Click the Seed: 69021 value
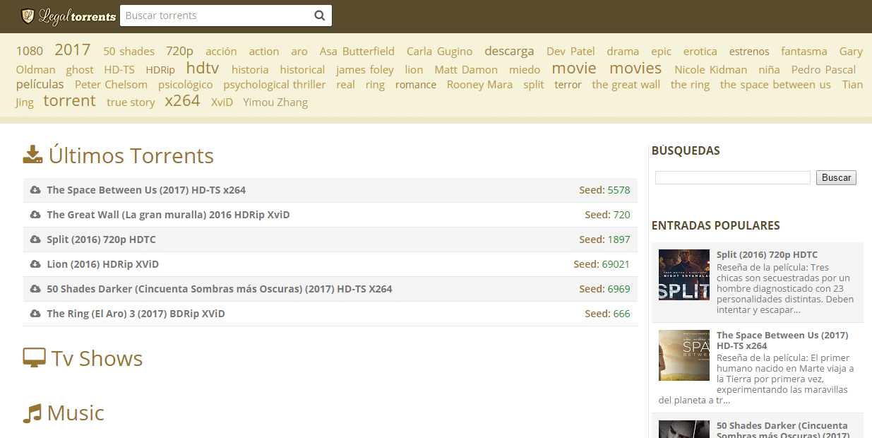The image size is (872, 438). coord(616,264)
